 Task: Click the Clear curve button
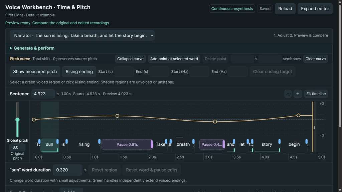tap(315, 59)
